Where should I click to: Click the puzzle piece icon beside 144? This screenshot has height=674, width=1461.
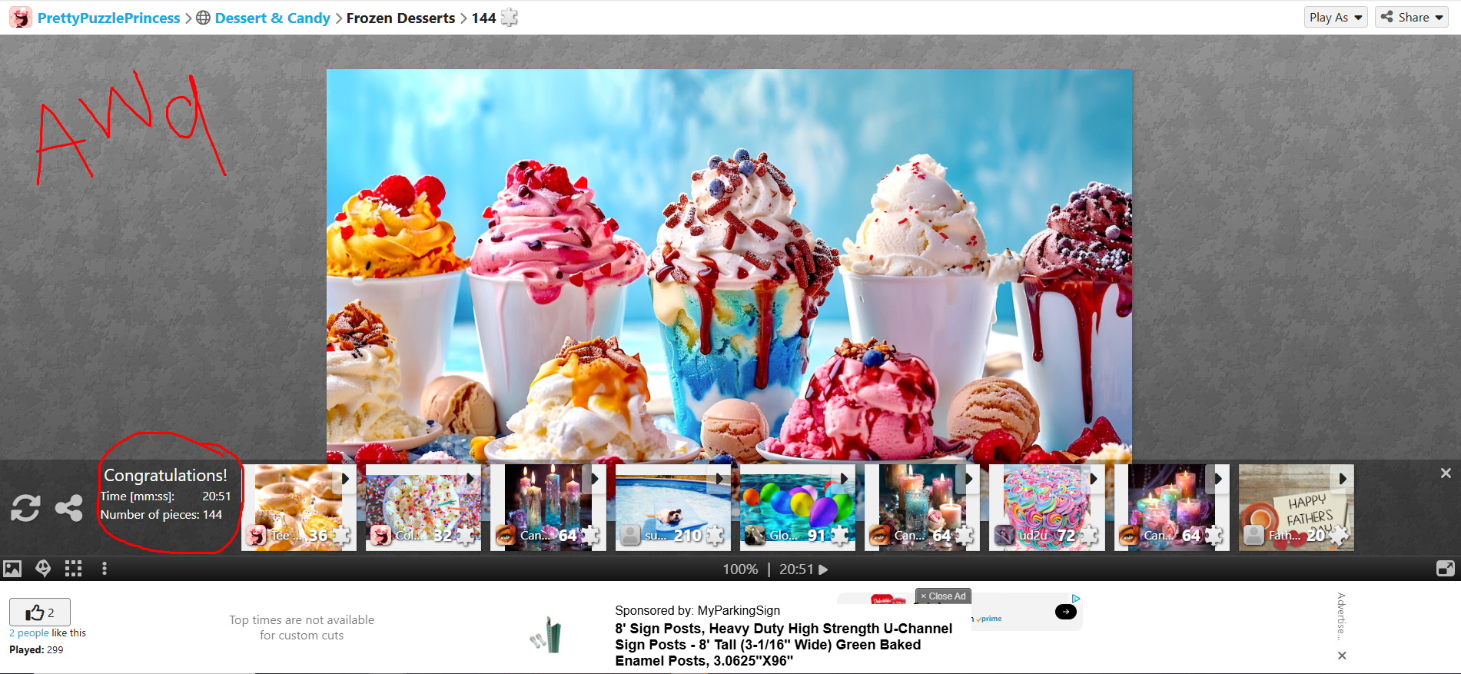tap(509, 18)
